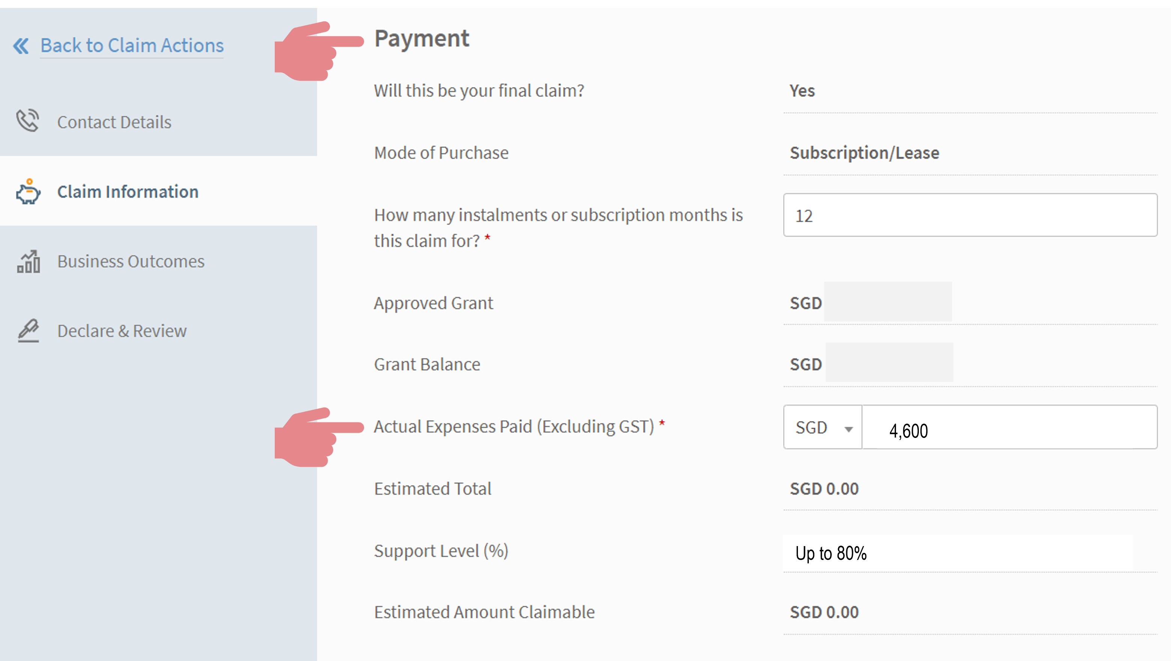This screenshot has width=1171, height=661.
Task: Click the Grant Balance amount box
Action: (x=889, y=362)
